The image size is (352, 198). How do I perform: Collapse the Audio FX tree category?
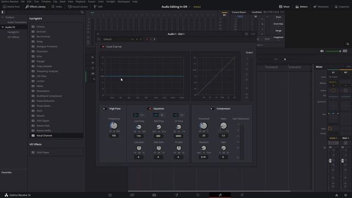pos(3,27)
